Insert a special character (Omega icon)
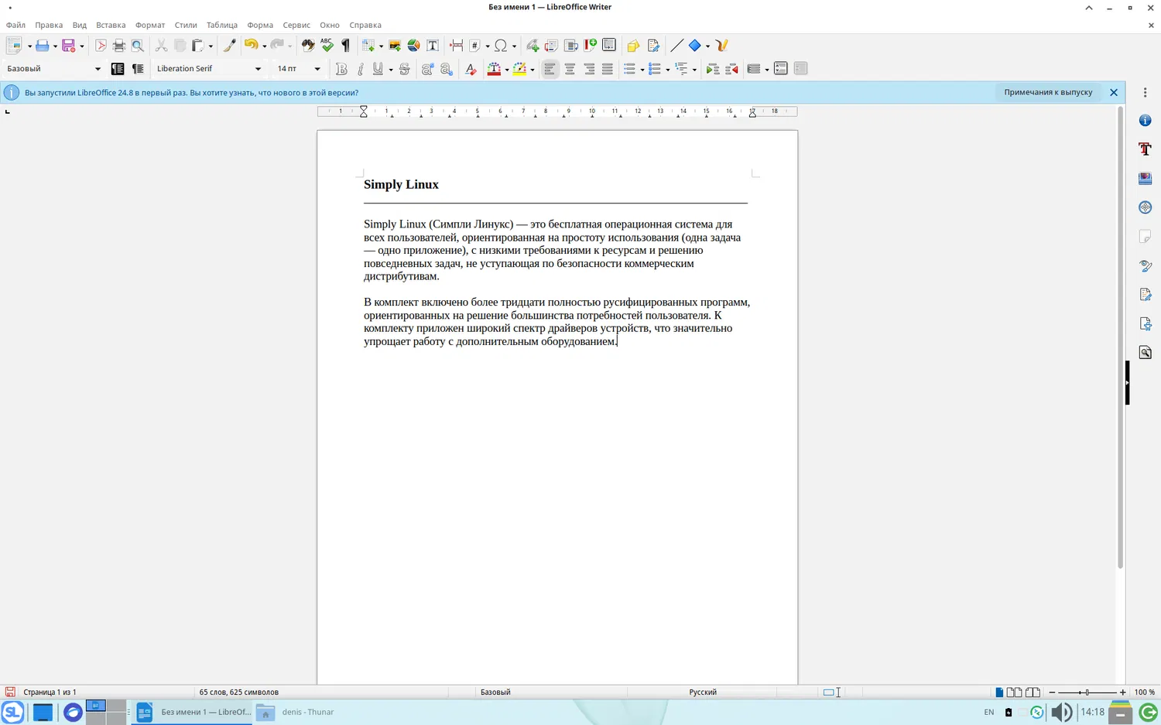The height and width of the screenshot is (725, 1161). pos(501,46)
